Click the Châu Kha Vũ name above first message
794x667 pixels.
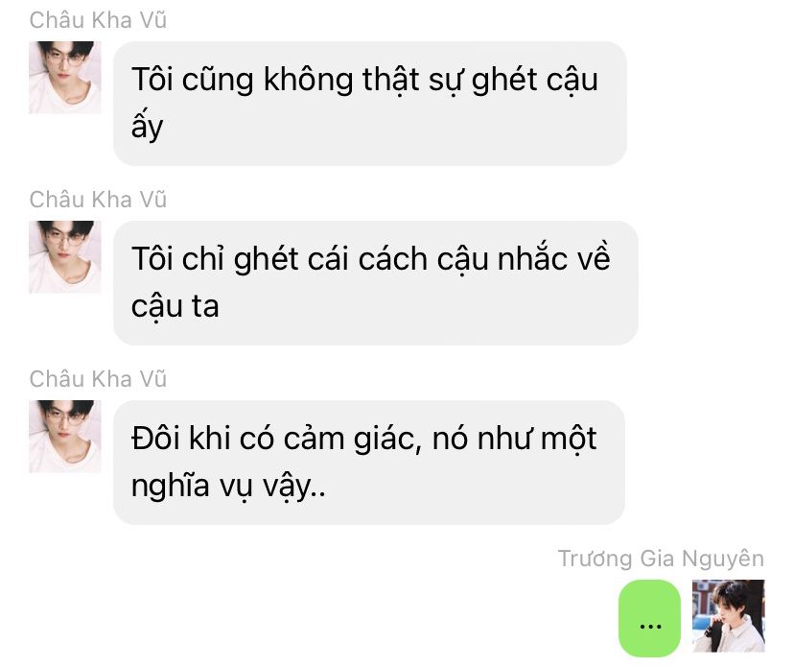(98, 20)
